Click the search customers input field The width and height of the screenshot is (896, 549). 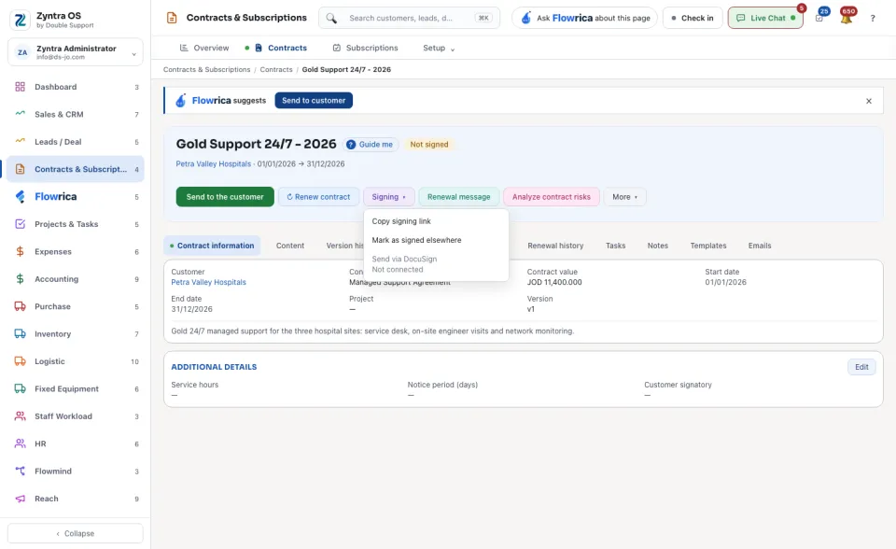click(x=409, y=19)
